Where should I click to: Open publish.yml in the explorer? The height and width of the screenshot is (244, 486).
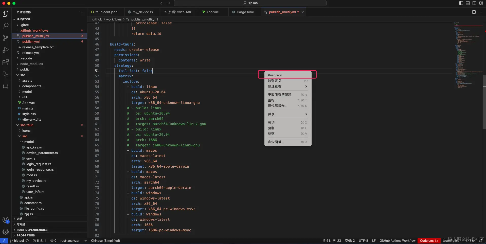(x=50, y=41)
